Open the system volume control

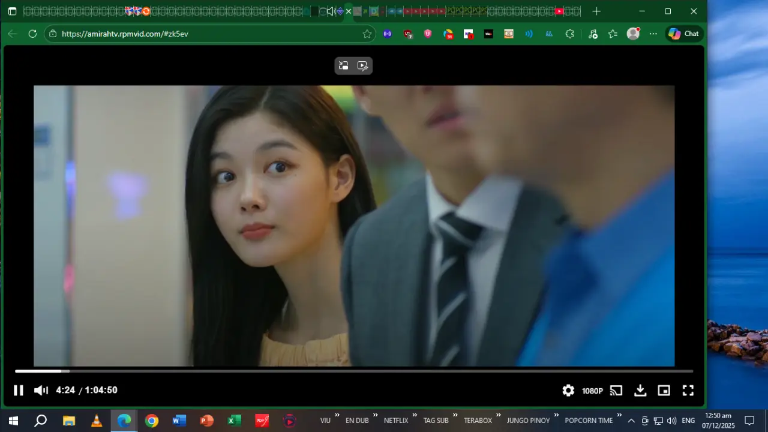tap(671, 421)
